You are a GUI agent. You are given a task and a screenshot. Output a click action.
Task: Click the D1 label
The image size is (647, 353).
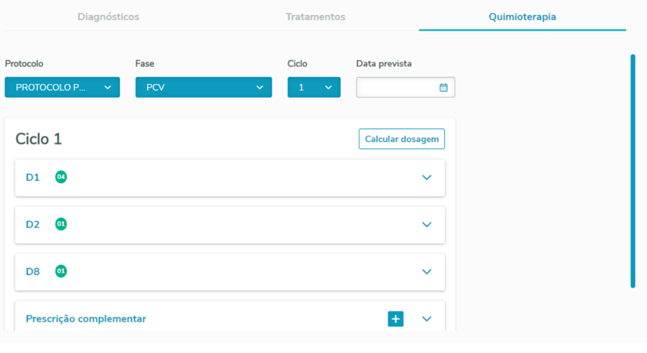click(x=32, y=177)
